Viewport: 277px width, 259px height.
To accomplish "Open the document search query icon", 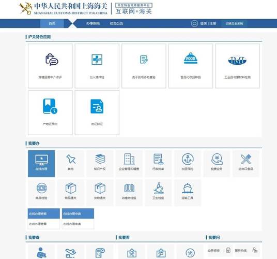I will 100,253.
